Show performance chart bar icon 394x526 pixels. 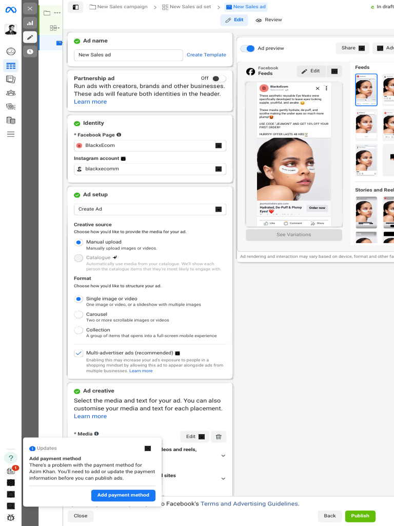30,23
